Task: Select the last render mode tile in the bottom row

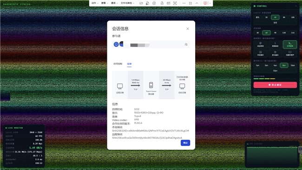Action: point(290,53)
